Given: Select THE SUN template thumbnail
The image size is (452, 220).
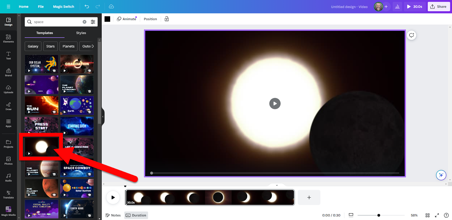Looking at the screenshot, I should click(42, 105).
